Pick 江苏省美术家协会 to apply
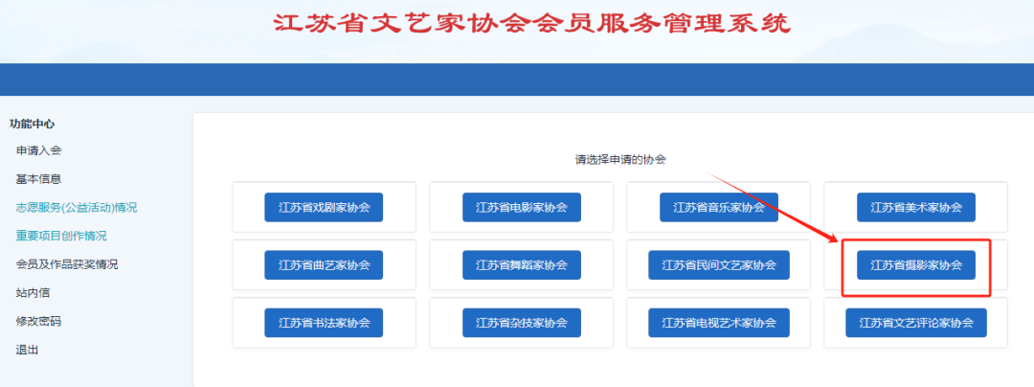 coord(915,207)
